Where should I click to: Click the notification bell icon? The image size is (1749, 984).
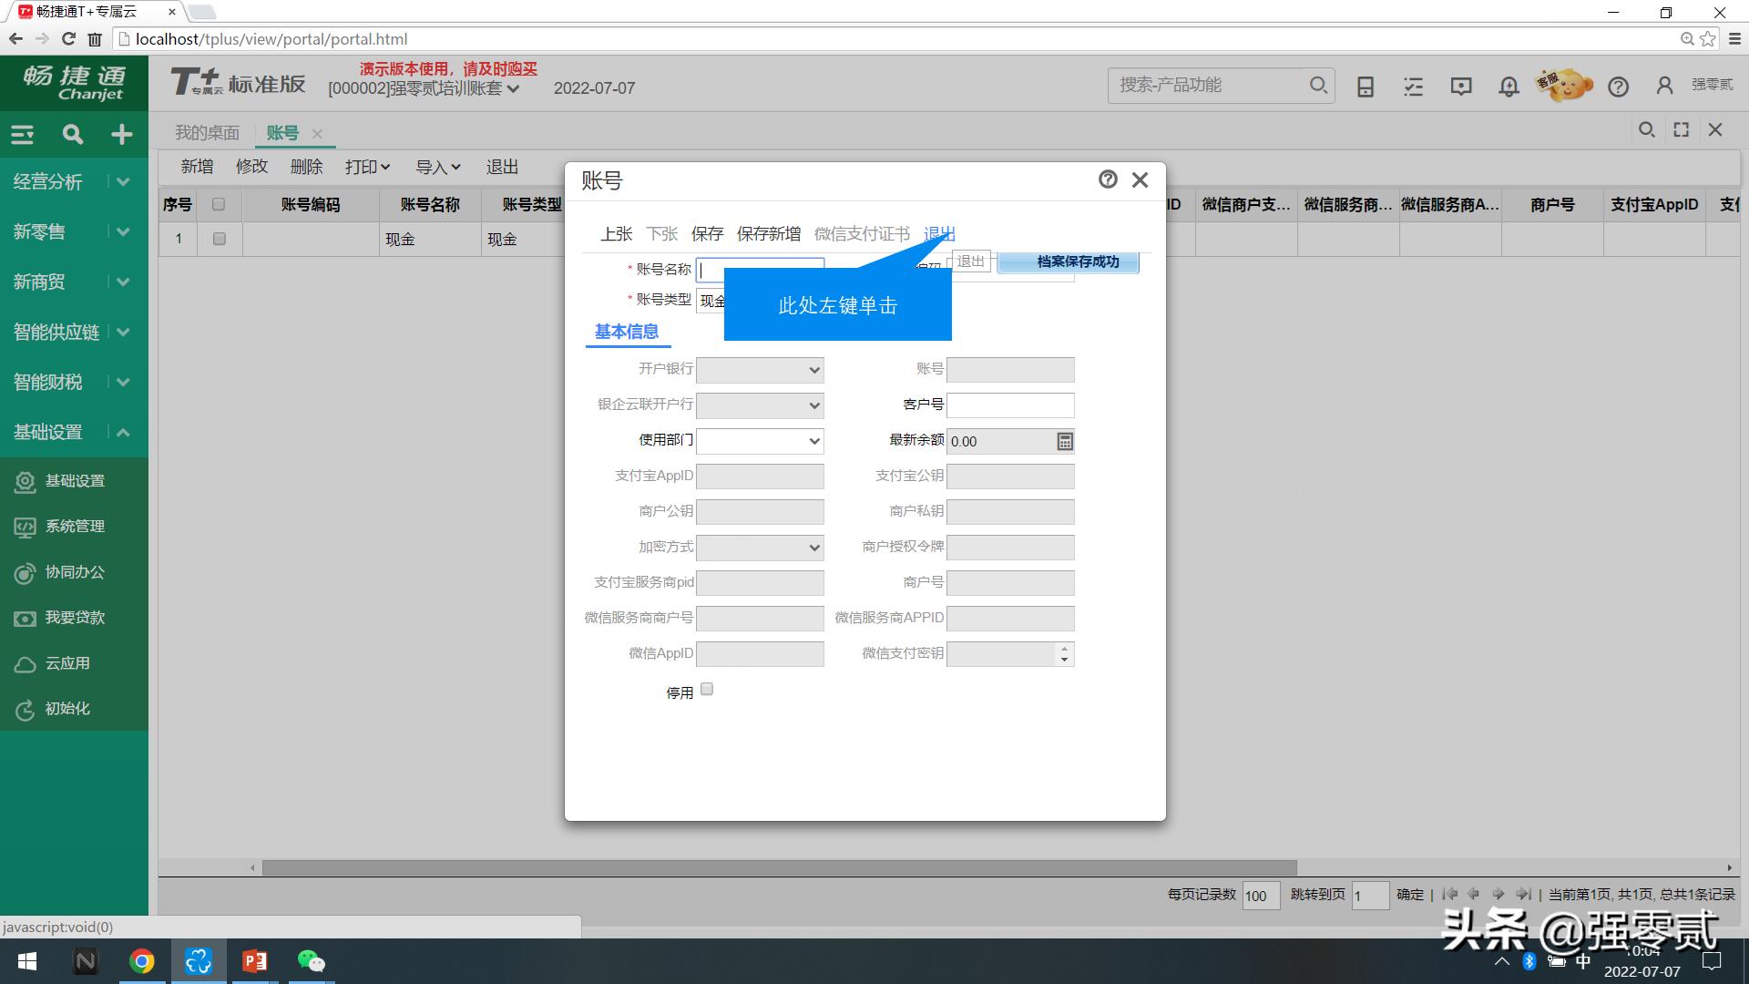[1508, 86]
